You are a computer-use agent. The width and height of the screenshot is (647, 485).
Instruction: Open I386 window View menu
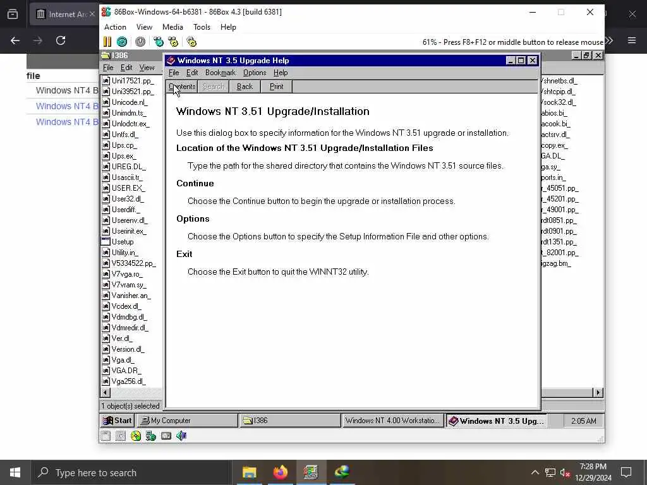coord(147,68)
